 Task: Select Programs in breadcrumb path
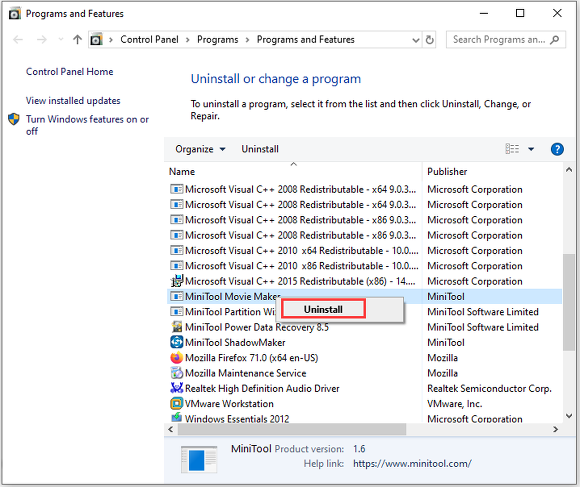217,40
